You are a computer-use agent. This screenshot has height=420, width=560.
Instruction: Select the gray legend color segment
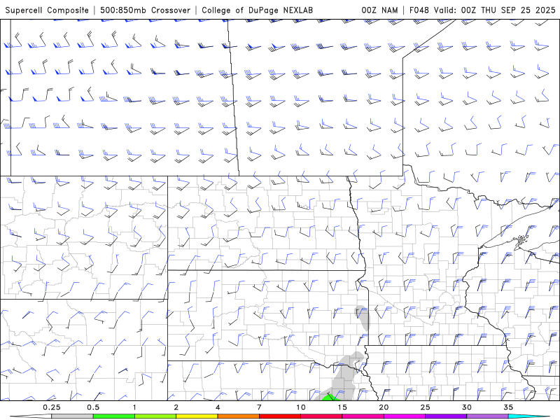point(72,416)
